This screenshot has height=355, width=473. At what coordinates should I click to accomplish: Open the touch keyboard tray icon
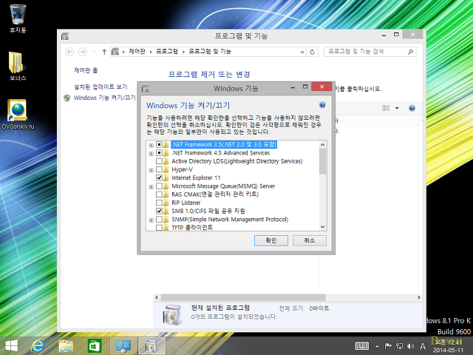click(362, 346)
